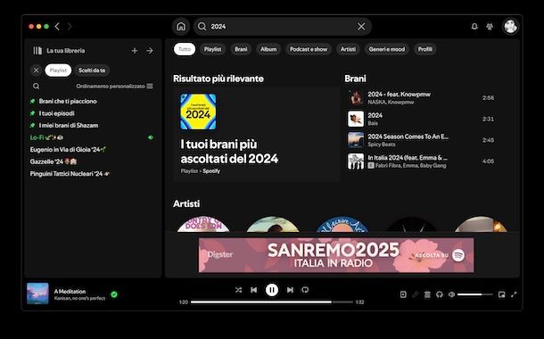
Task: Open Friend Activity people icon
Action: pyautogui.click(x=490, y=27)
